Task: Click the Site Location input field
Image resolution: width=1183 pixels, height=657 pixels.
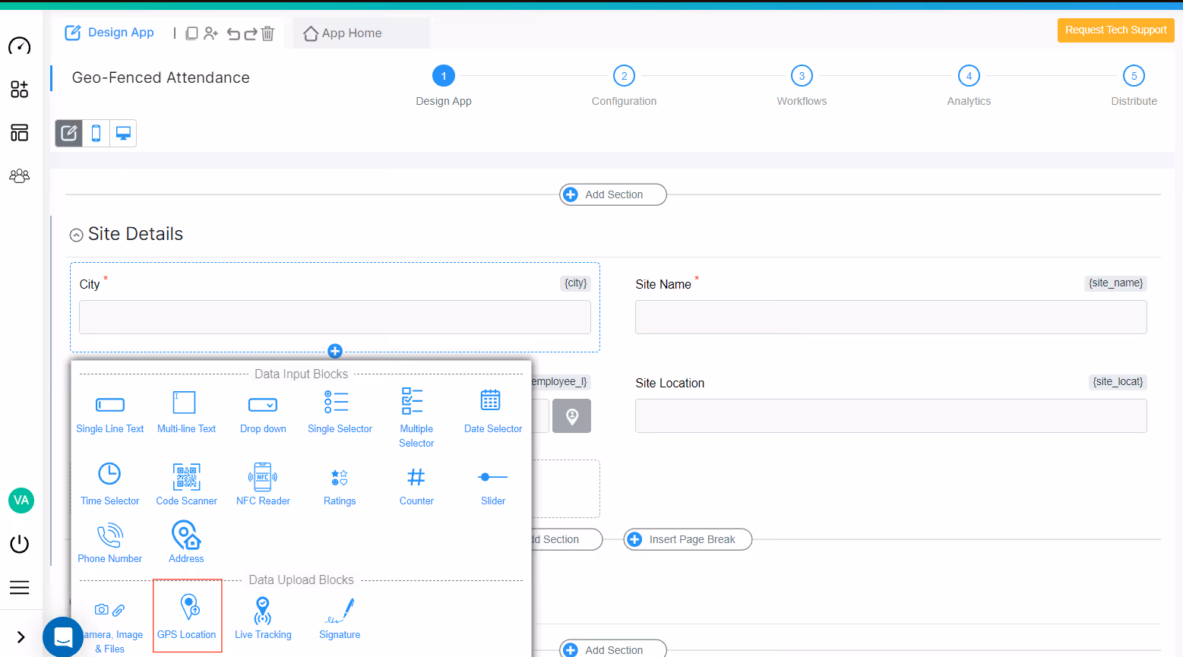Action: coord(891,416)
